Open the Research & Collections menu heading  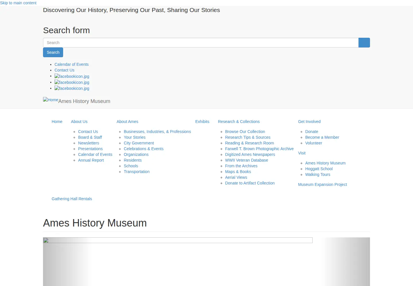click(x=239, y=122)
